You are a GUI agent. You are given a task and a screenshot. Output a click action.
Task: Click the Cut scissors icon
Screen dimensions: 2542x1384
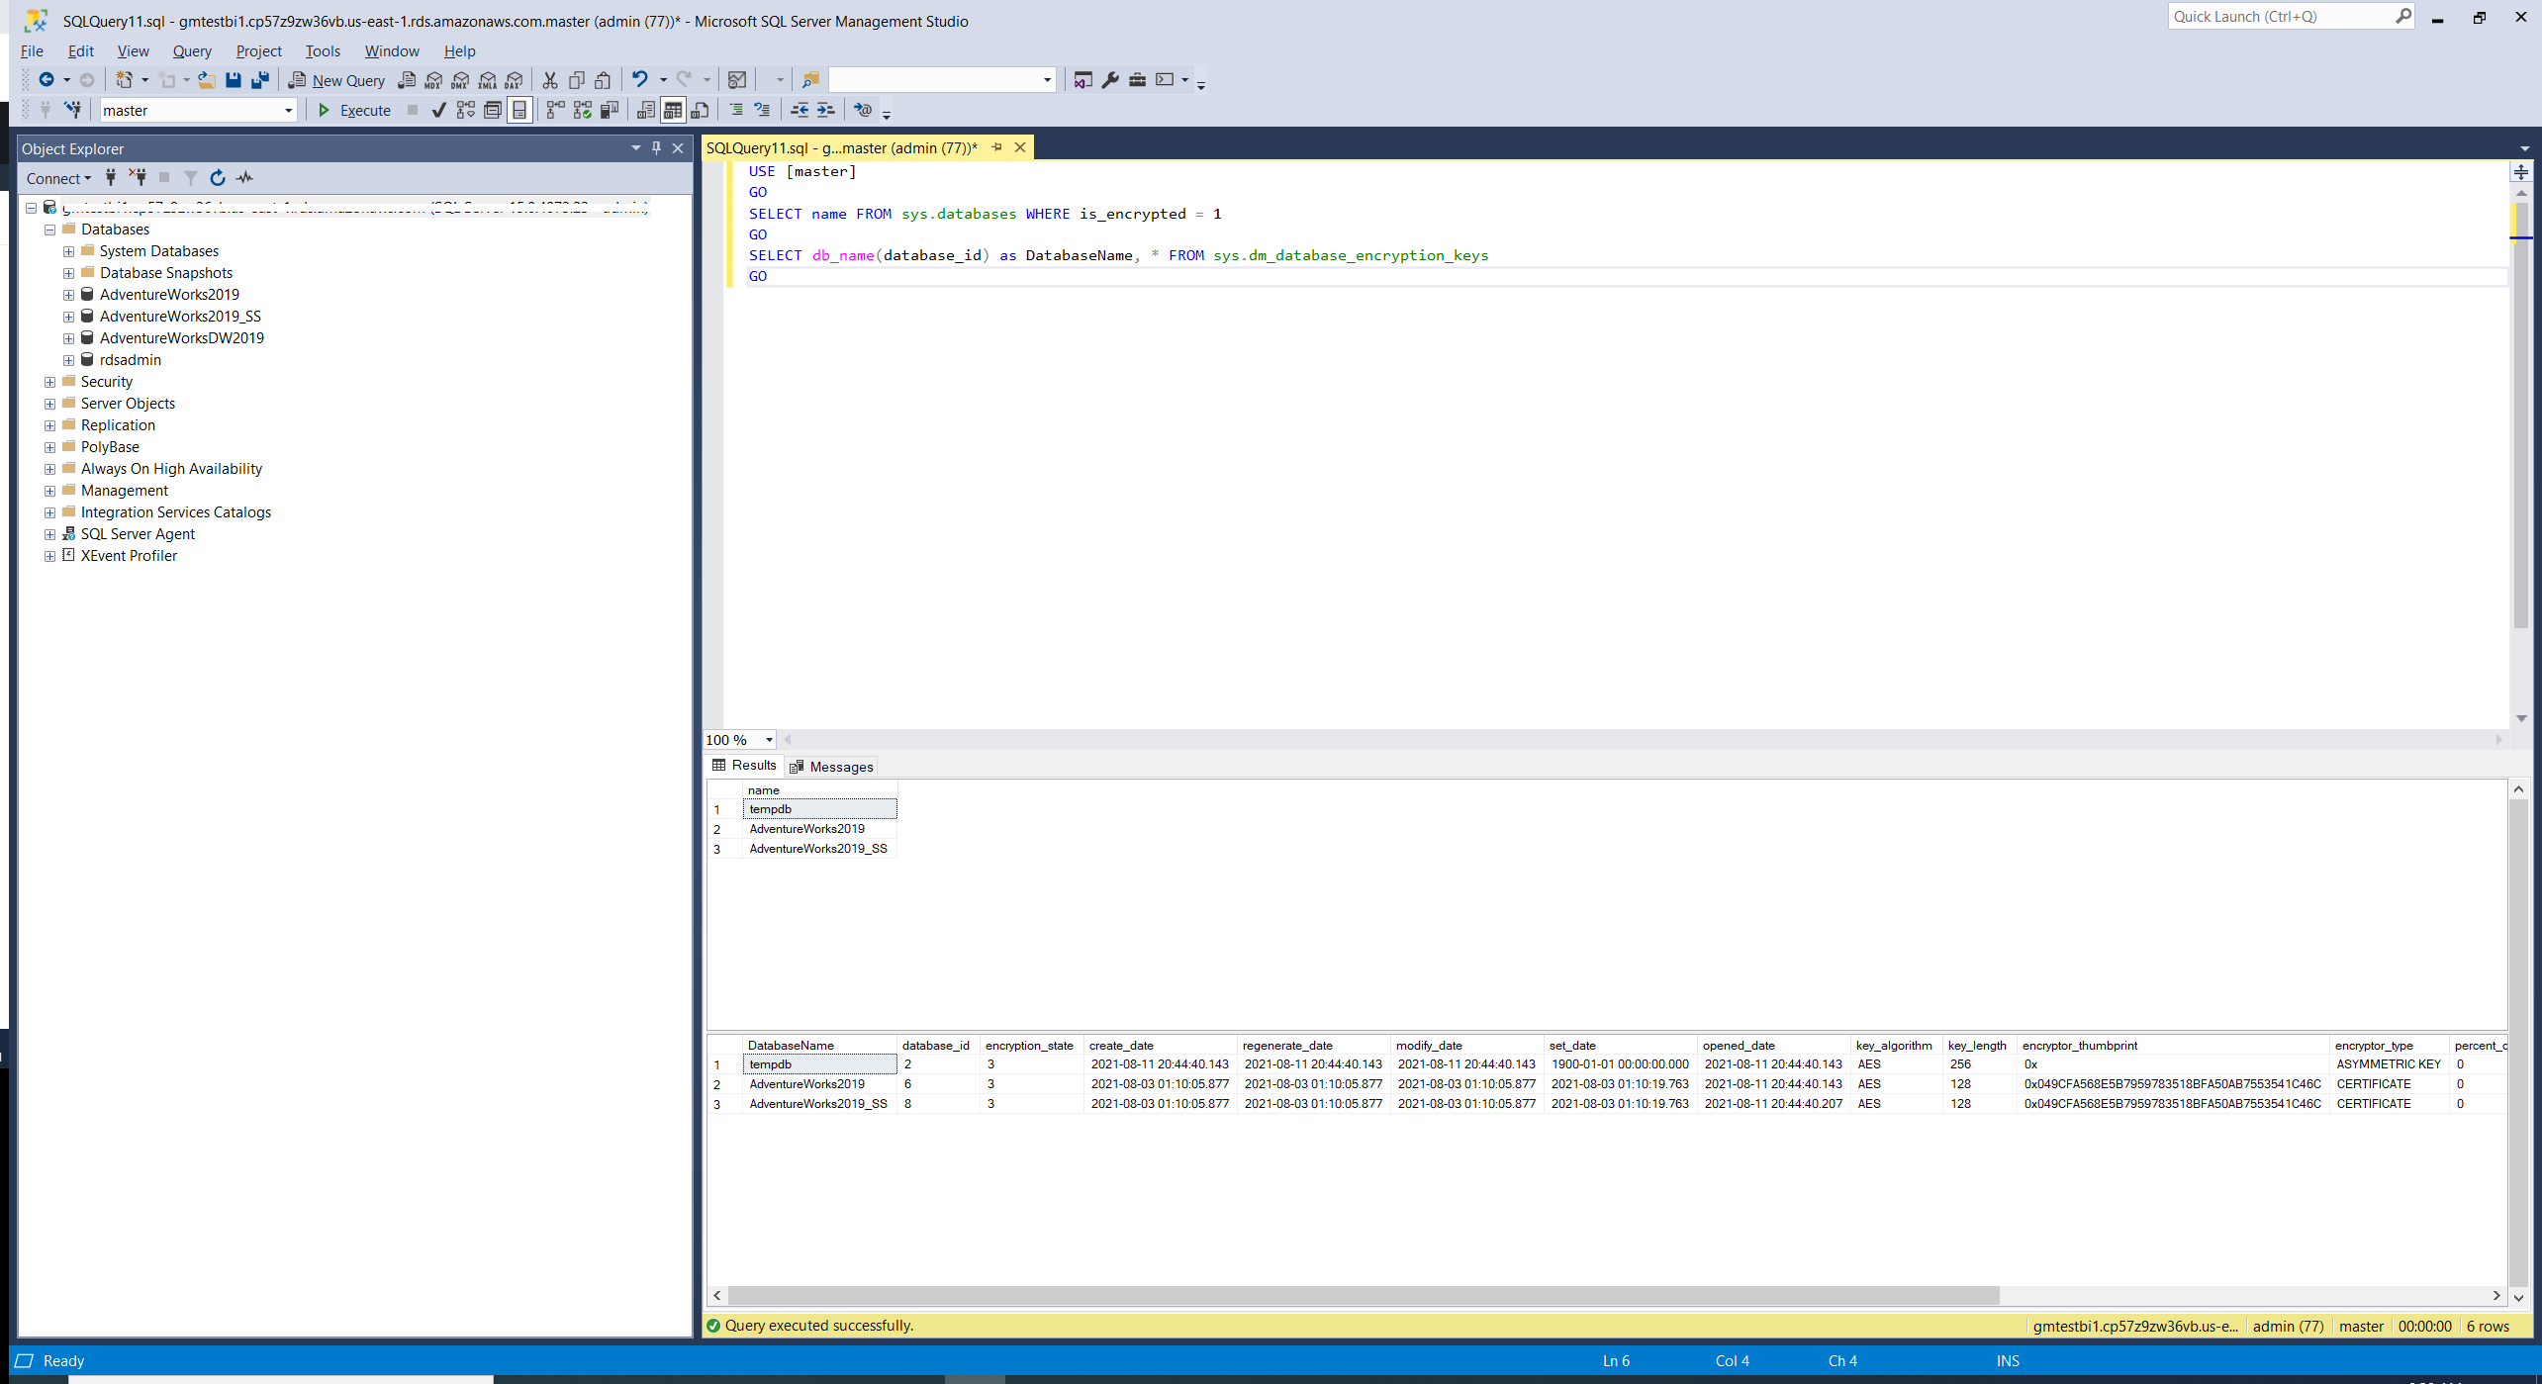550,80
